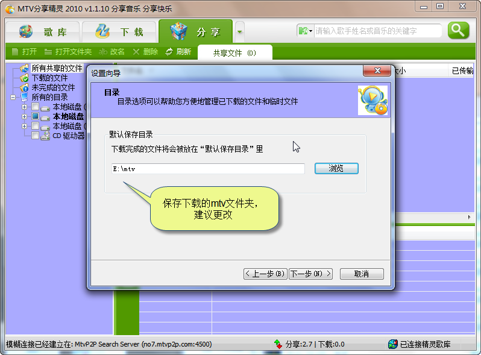Click the 未完成的文件 info icon
The image size is (481, 355).
[x=24, y=87]
